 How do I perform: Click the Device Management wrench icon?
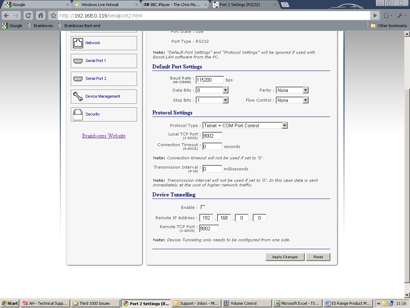(78, 96)
